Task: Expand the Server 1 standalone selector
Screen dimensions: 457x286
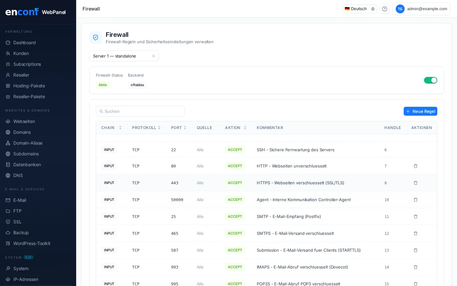Action: pyautogui.click(x=124, y=56)
